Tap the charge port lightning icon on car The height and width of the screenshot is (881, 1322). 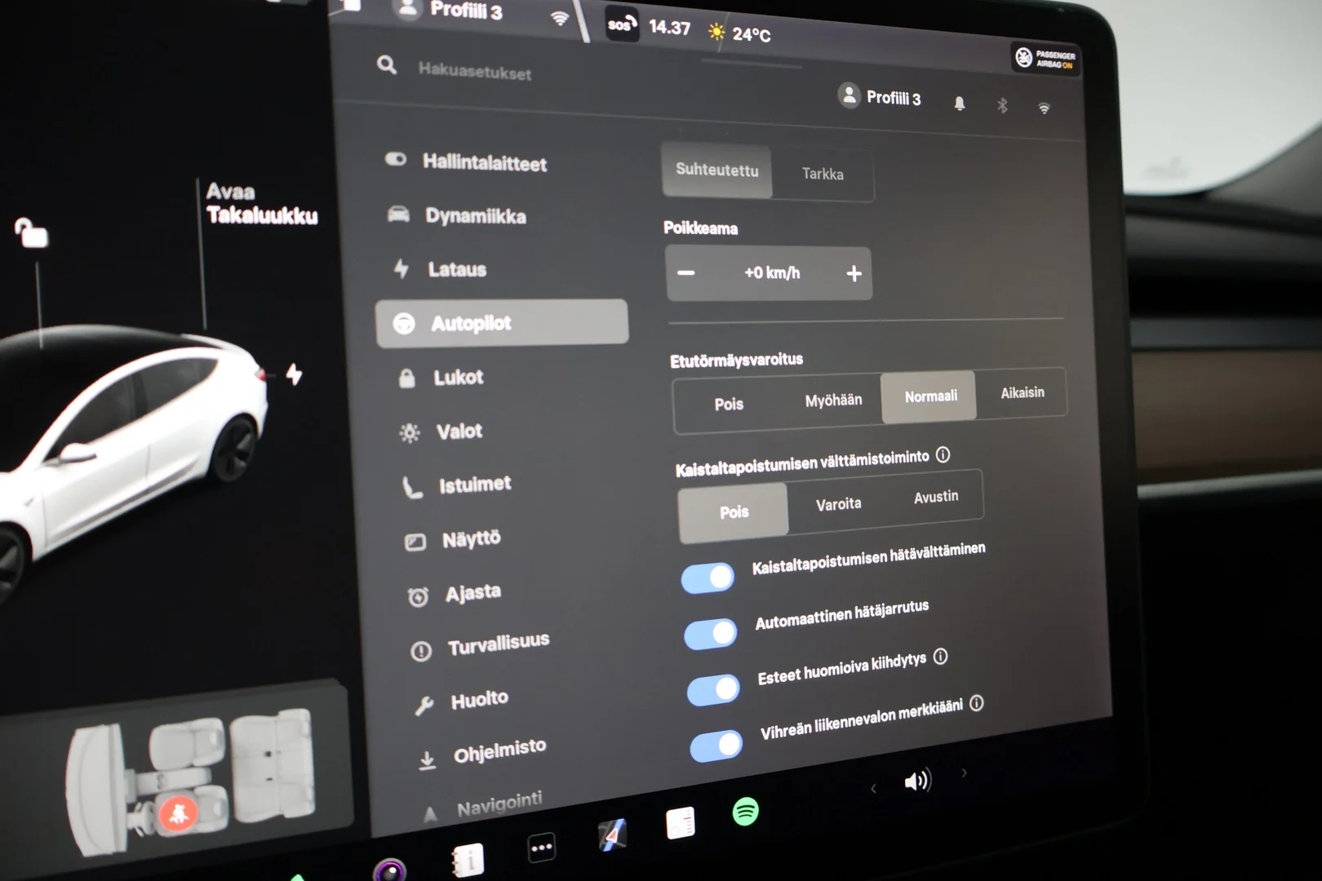click(294, 374)
